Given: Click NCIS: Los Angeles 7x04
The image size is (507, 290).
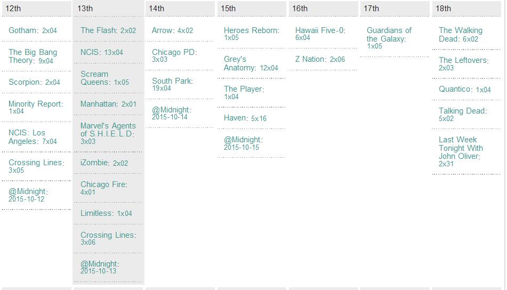Looking at the screenshot, I should click(33, 137).
